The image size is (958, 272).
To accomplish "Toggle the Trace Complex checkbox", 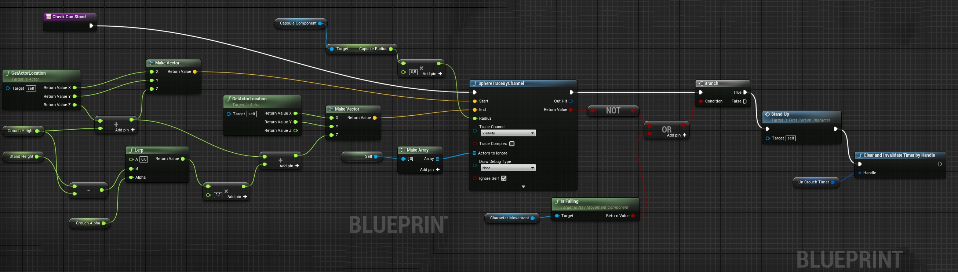I will [x=512, y=144].
